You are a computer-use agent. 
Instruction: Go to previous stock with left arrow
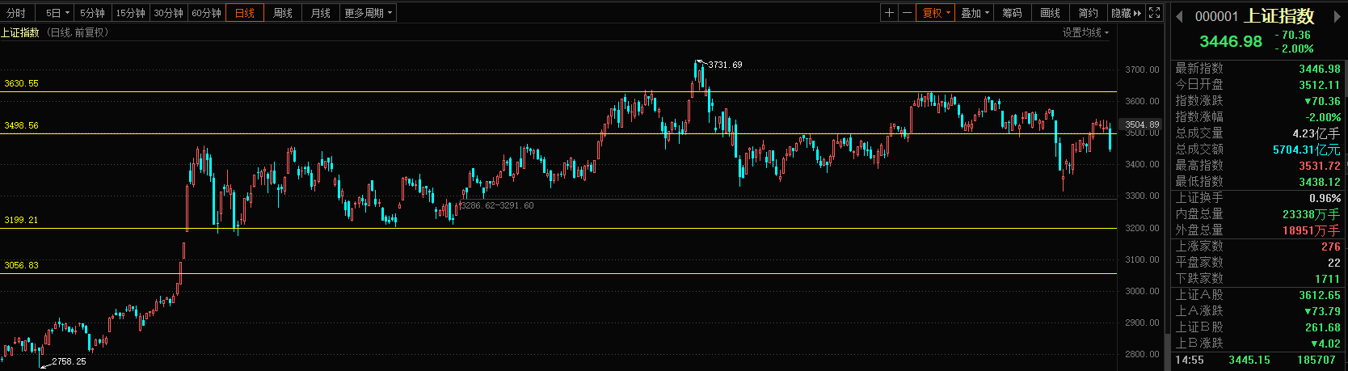[1179, 16]
